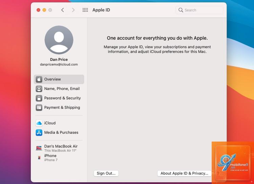Click the back arrow in the toolbar
The image size is (254, 184).
tap(63, 10)
